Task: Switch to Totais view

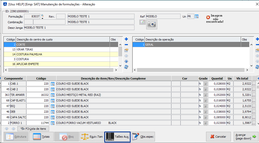Action: click(x=41, y=137)
